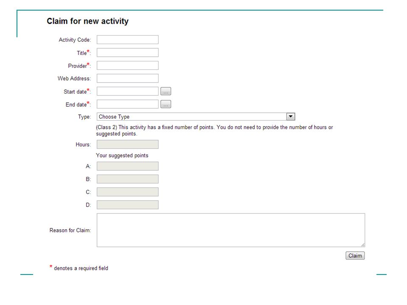407x305 pixels.
Task: Open the Start date calendar picker
Action: pos(166,91)
